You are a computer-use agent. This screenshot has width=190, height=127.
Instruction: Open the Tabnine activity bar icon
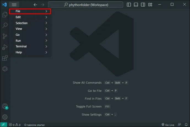pyautogui.click(x=5, y=69)
